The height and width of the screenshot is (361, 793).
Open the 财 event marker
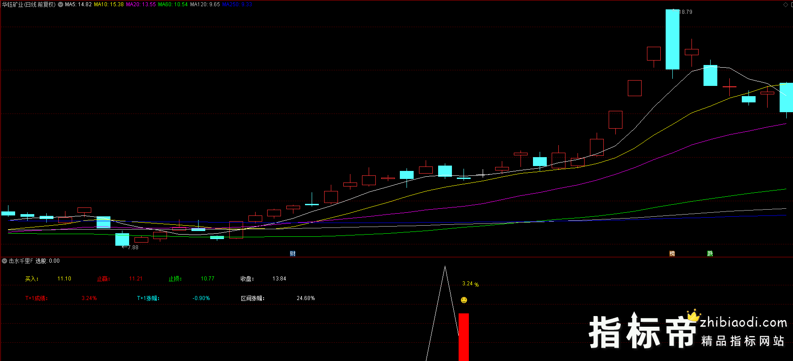293,254
